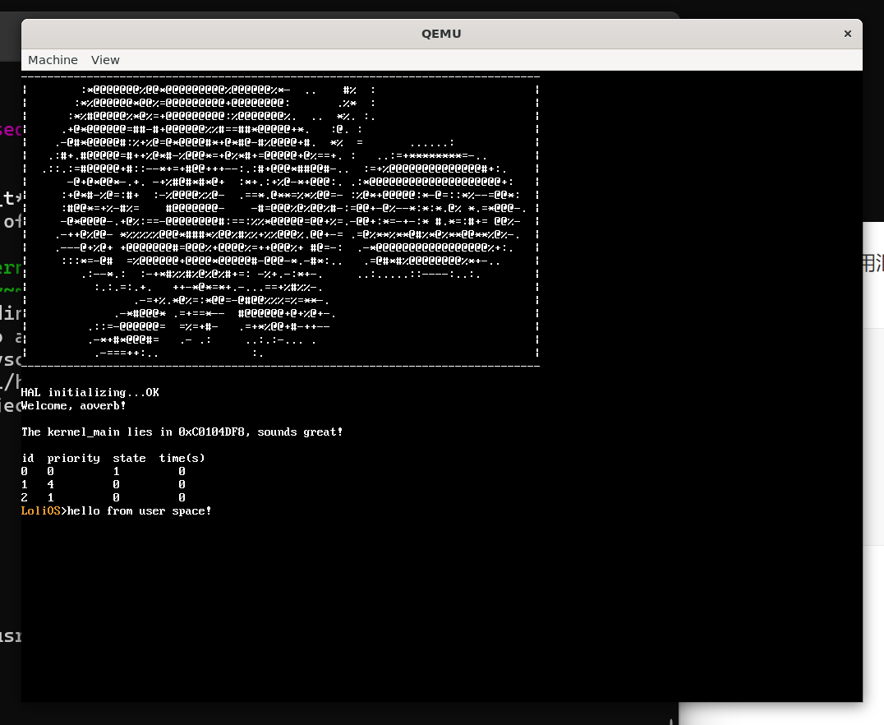884x725 pixels.
Task: Click the 'HAL initializing...OK' line
Action: (x=90, y=393)
